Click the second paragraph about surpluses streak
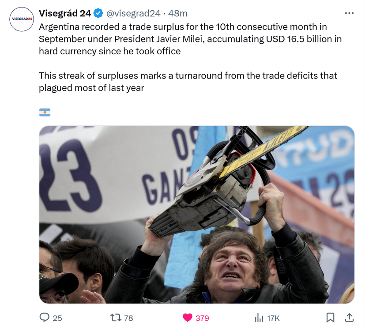Viewport: 365px width, 331px height. pos(188,82)
